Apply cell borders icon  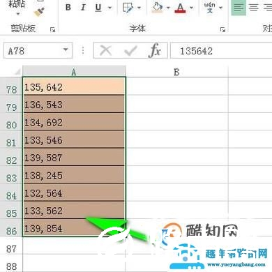point(128,8)
